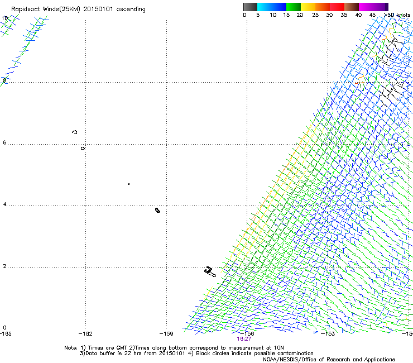413x363 pixels.
Task: Select the magenta 40-45 knots legend swatch
Action: pyautogui.click(x=366, y=7)
